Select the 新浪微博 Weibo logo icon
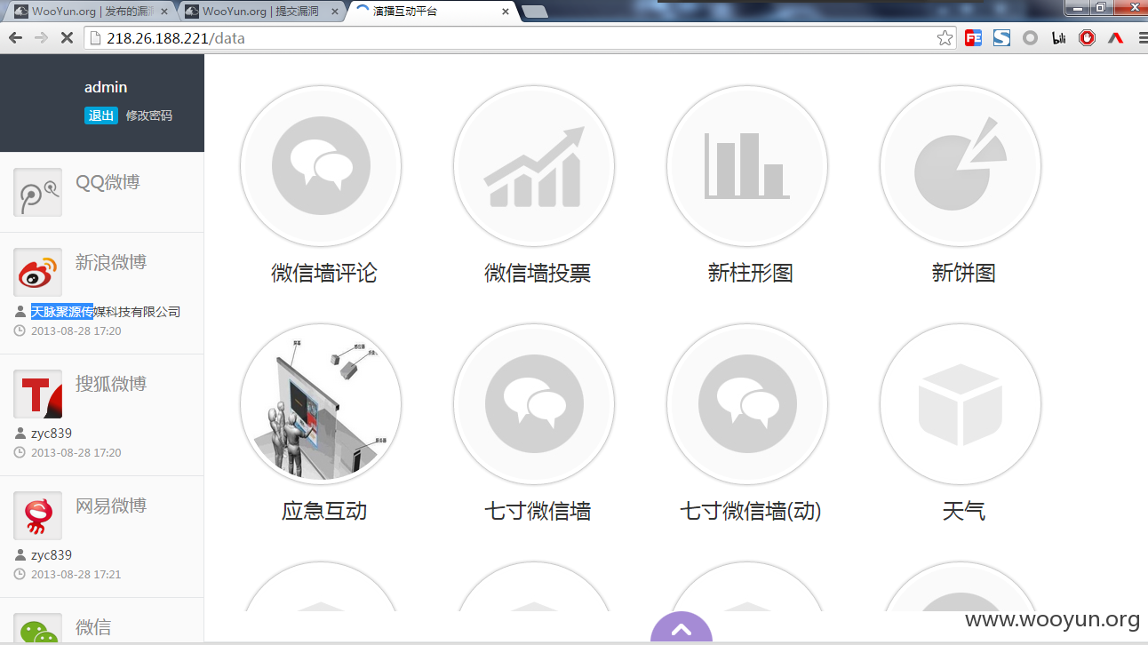The width and height of the screenshot is (1148, 645). click(37, 272)
